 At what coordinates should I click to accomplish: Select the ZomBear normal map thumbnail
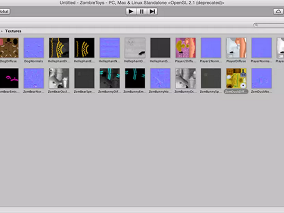(34, 78)
